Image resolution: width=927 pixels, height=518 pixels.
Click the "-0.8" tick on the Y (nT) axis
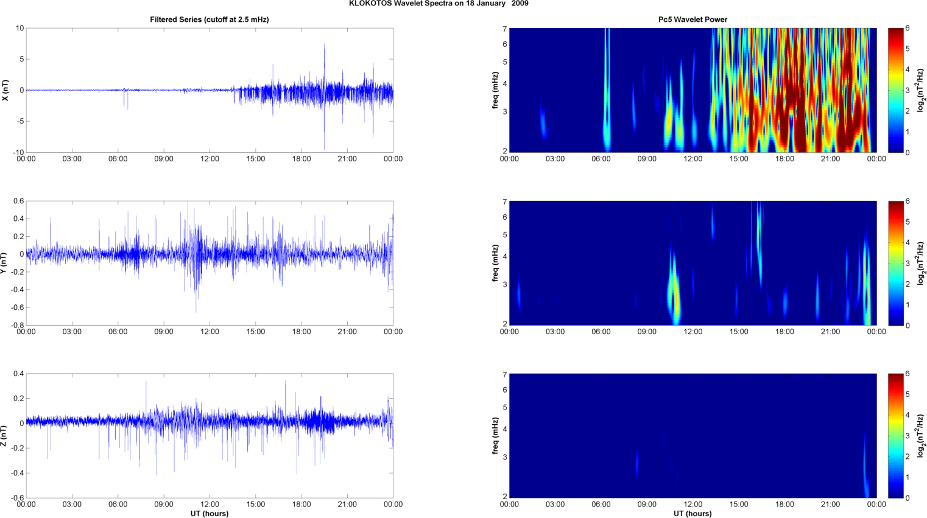[17, 325]
